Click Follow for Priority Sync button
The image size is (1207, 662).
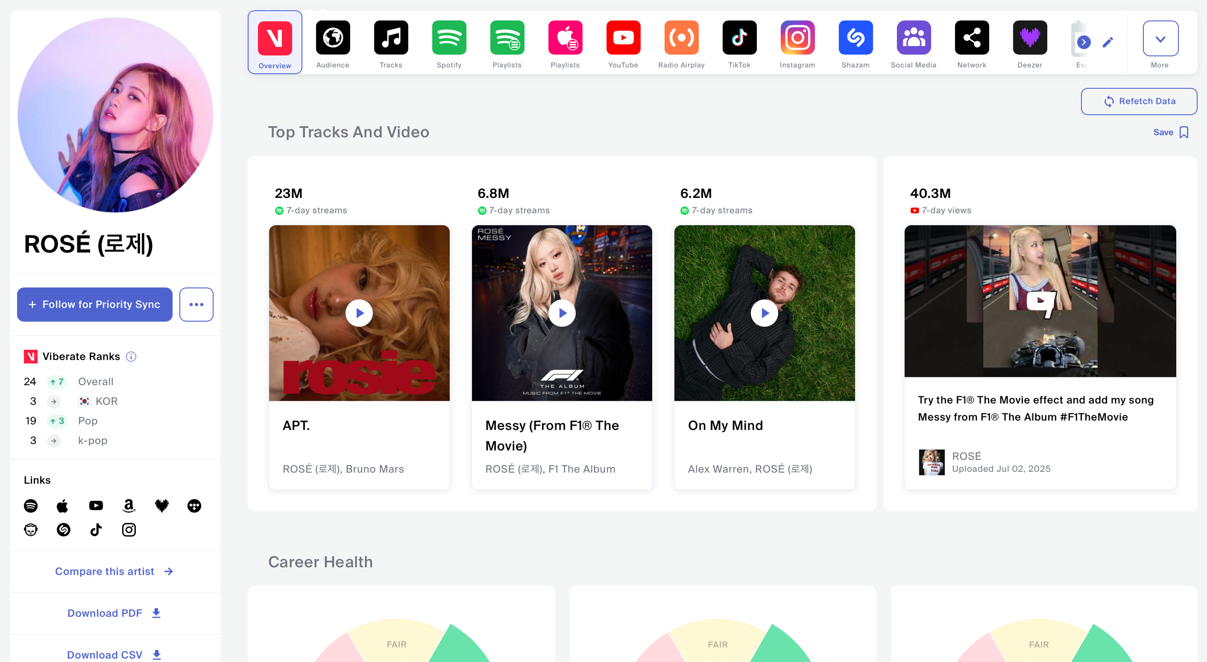[x=95, y=305]
